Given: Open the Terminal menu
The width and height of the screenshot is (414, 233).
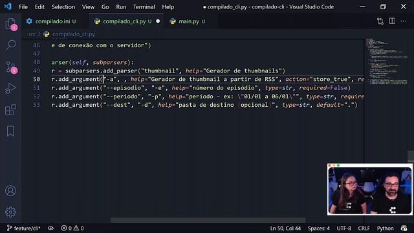Looking at the screenshot, I should click(144, 7).
